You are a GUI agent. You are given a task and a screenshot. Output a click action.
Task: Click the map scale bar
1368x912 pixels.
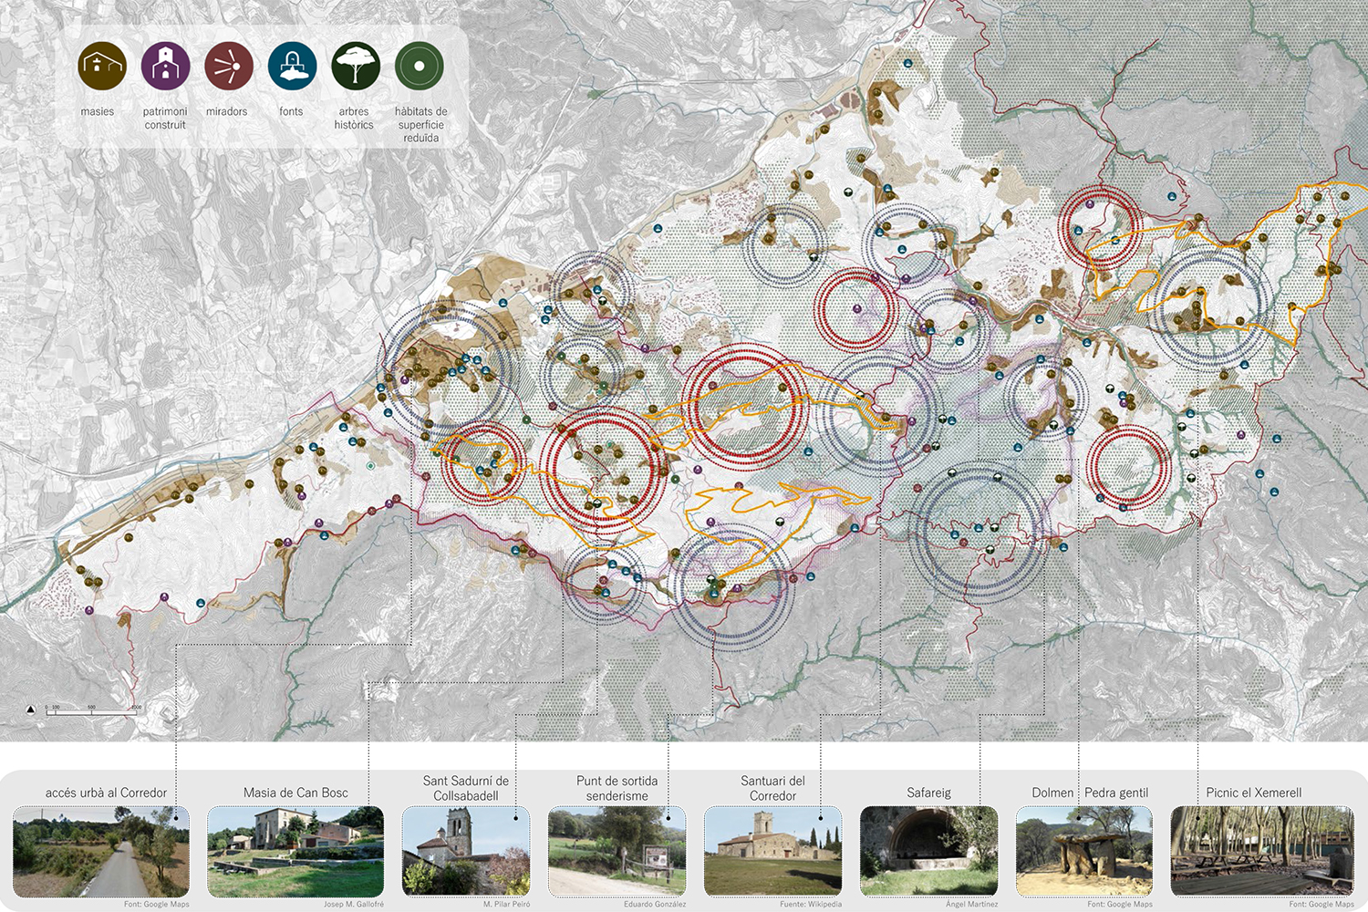click(x=93, y=710)
